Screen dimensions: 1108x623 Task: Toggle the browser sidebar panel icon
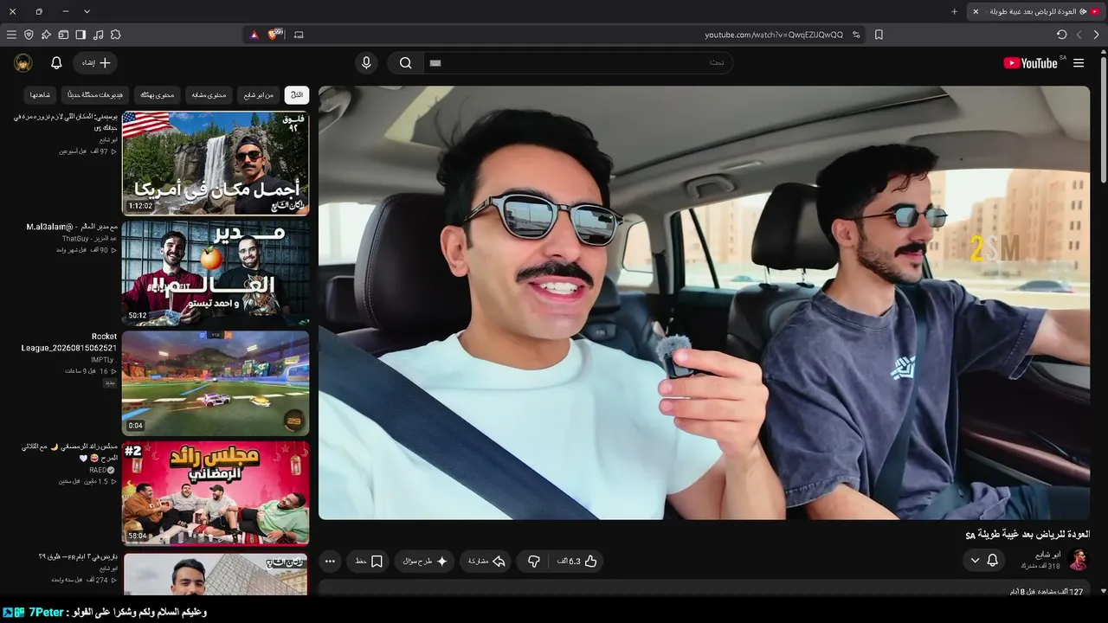pos(81,35)
